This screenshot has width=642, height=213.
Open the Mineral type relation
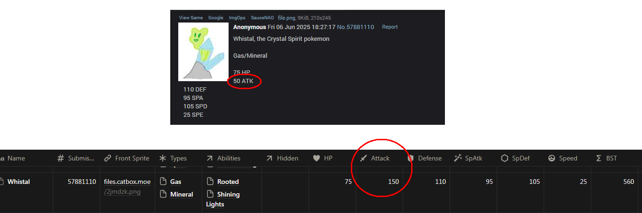click(x=182, y=194)
